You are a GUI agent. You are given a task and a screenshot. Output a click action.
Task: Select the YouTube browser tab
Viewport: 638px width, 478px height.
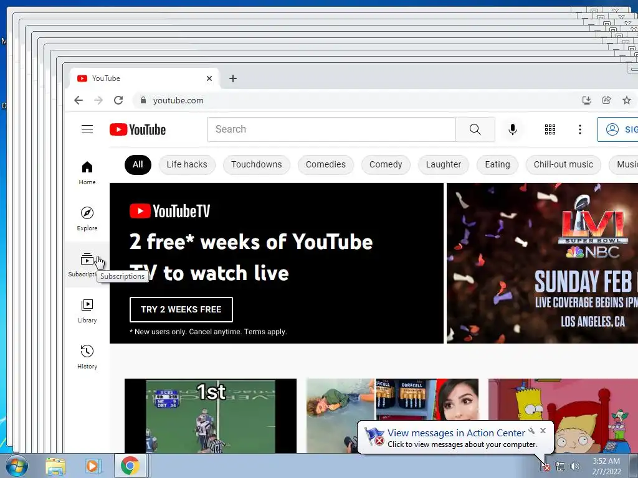point(145,78)
